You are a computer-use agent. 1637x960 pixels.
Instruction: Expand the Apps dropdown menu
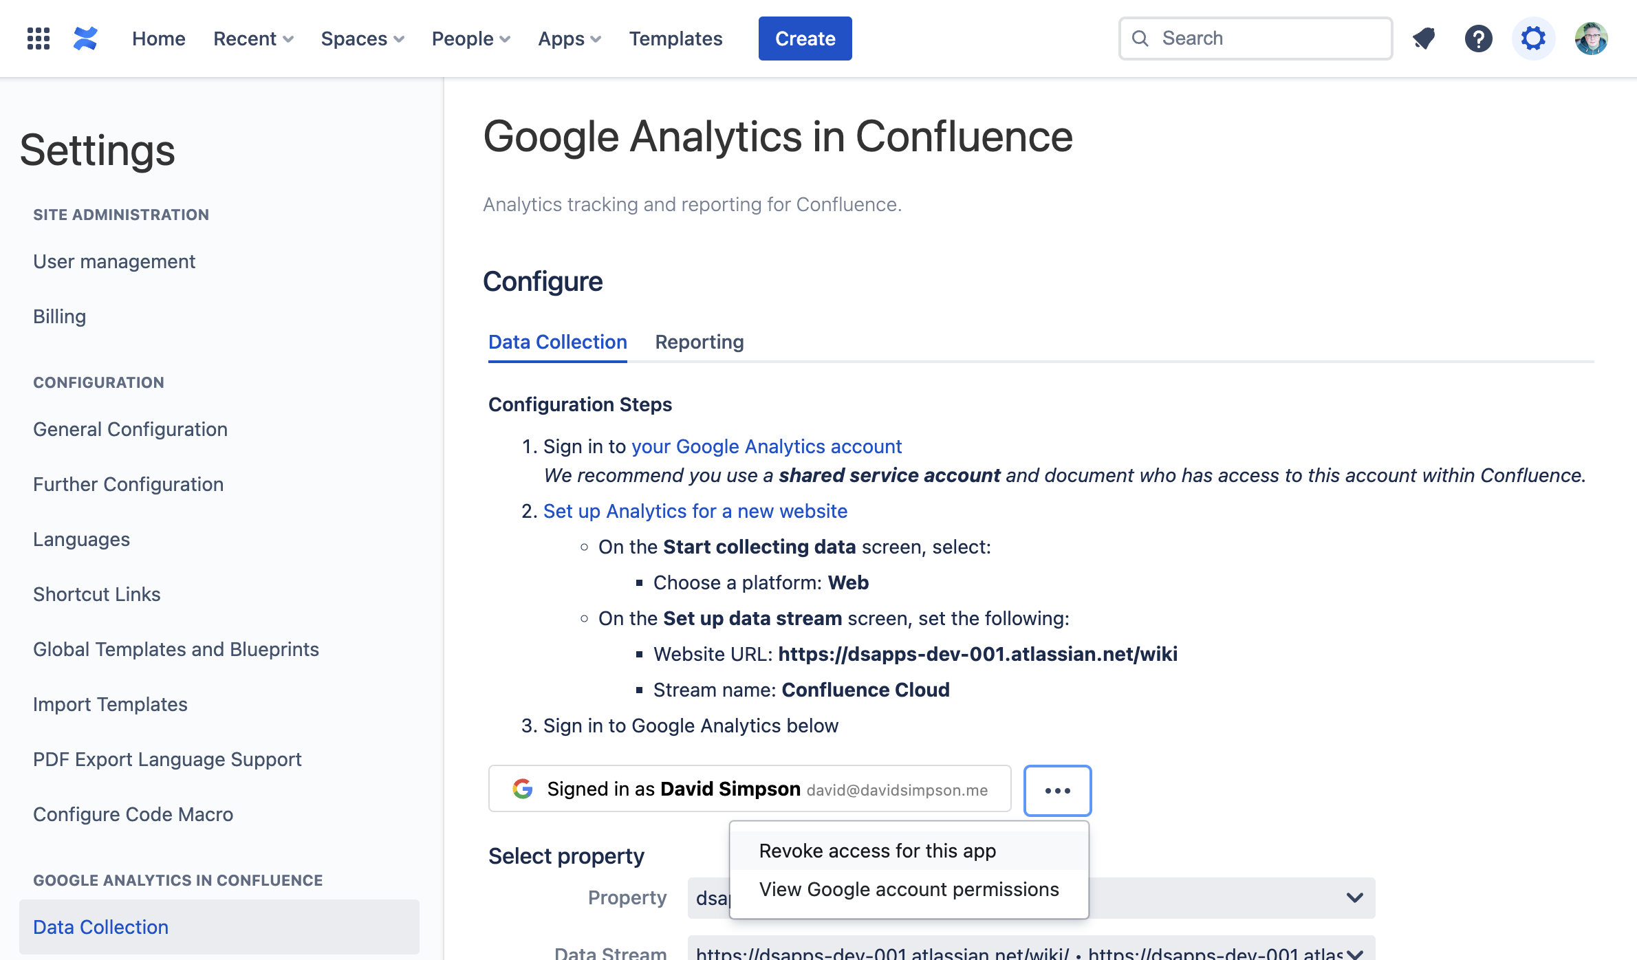570,39
